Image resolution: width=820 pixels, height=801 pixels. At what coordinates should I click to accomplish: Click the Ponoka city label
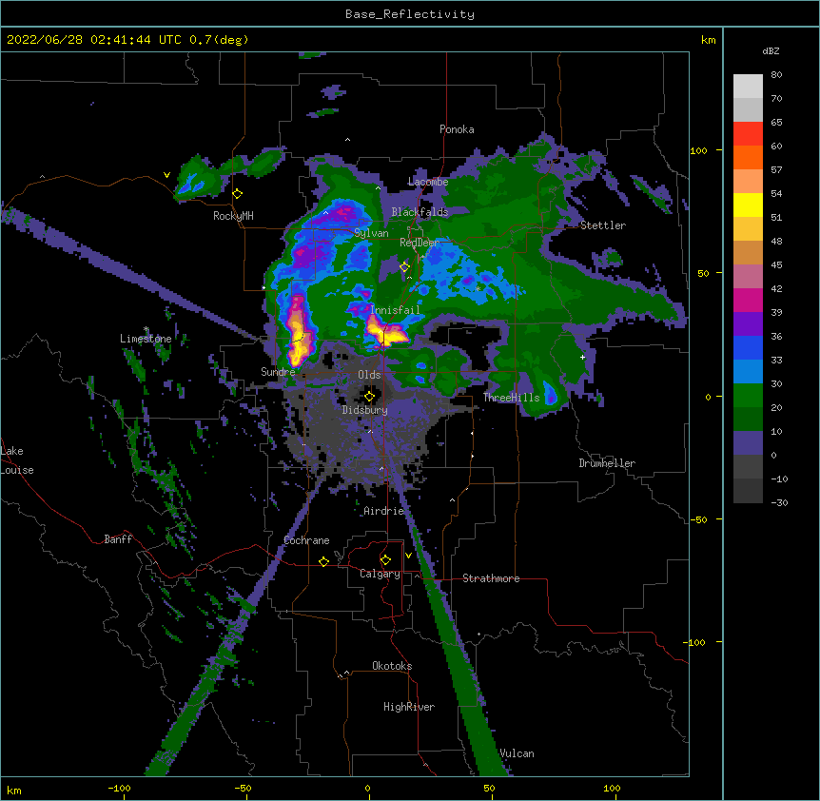point(457,129)
